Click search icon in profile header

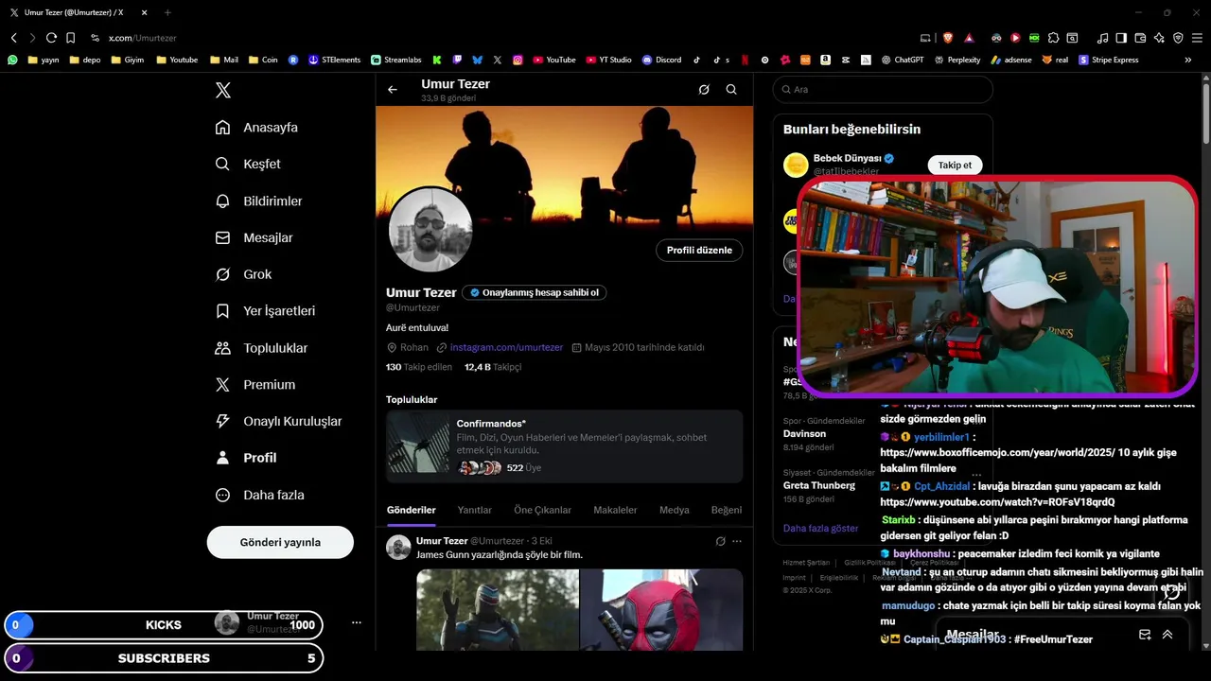731,90
